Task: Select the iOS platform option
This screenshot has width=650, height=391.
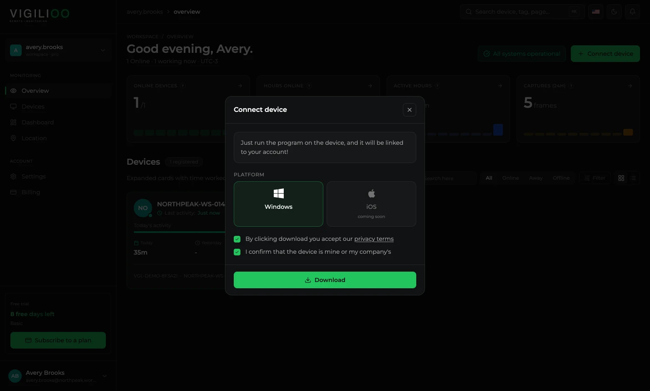Action: click(371, 204)
